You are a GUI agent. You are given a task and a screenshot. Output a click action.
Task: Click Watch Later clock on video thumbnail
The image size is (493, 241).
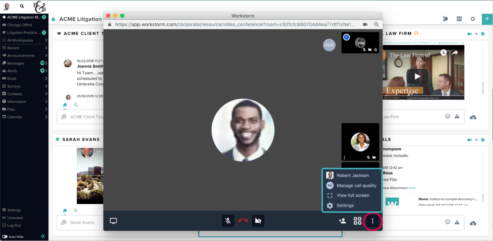tap(443, 52)
